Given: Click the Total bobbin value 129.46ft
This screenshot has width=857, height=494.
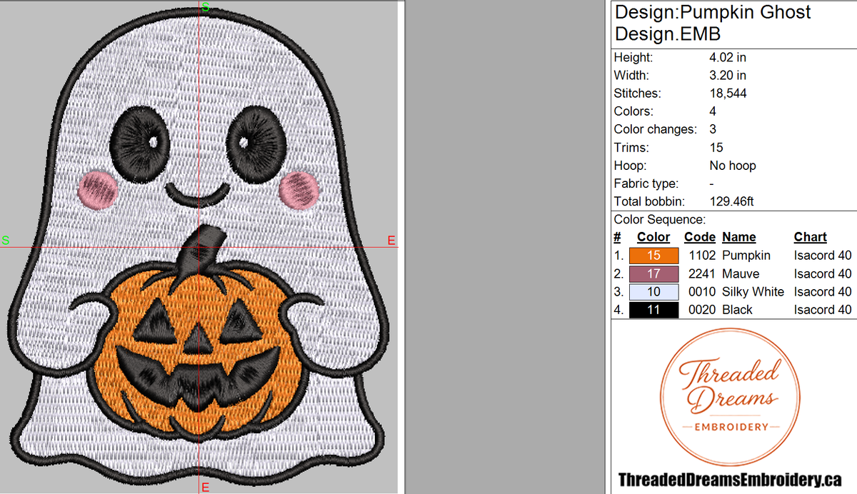Looking at the screenshot, I should click(732, 201).
